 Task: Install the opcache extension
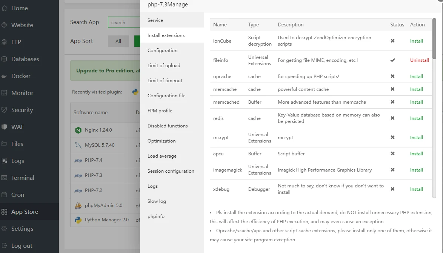[416, 76]
